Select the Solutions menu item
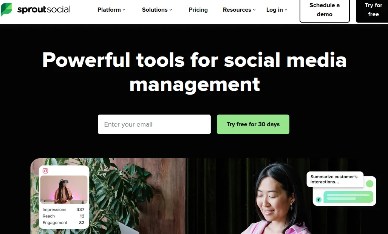The image size is (388, 234). [155, 10]
